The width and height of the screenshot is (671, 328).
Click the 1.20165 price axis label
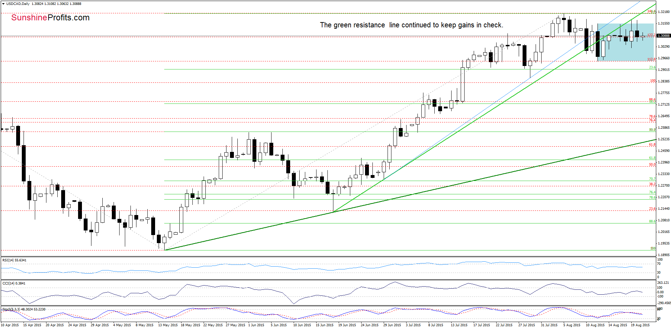[664, 232]
